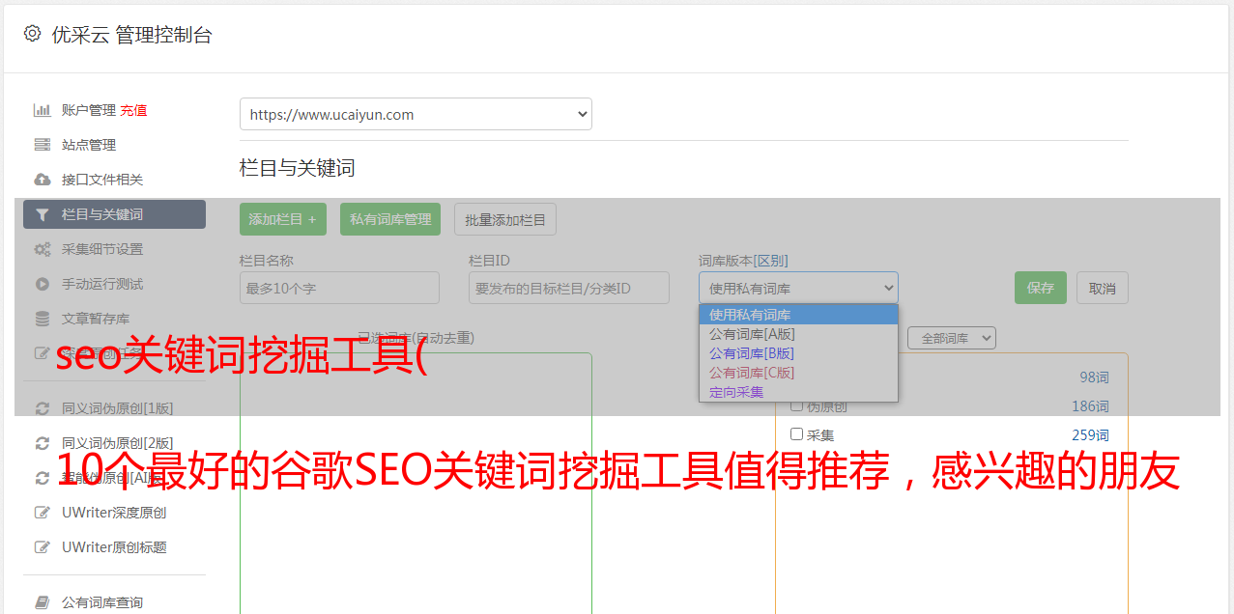The width and height of the screenshot is (1234, 614).
Task: Click the 98词 count
Action: [1094, 377]
